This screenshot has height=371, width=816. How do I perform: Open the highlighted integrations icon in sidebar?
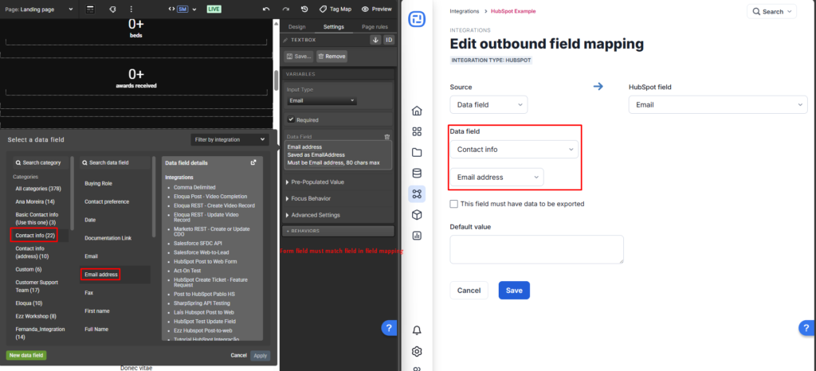[416, 193]
